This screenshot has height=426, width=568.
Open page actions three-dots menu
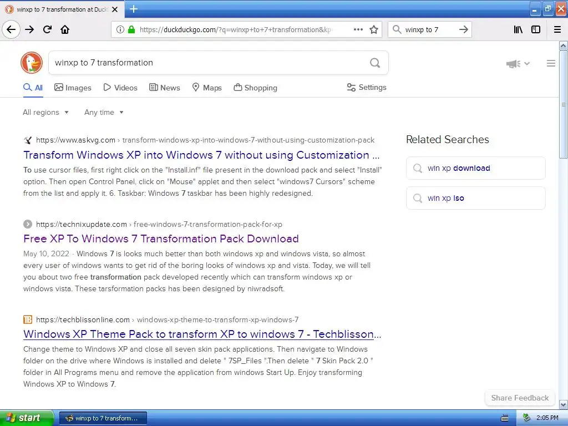click(x=358, y=29)
